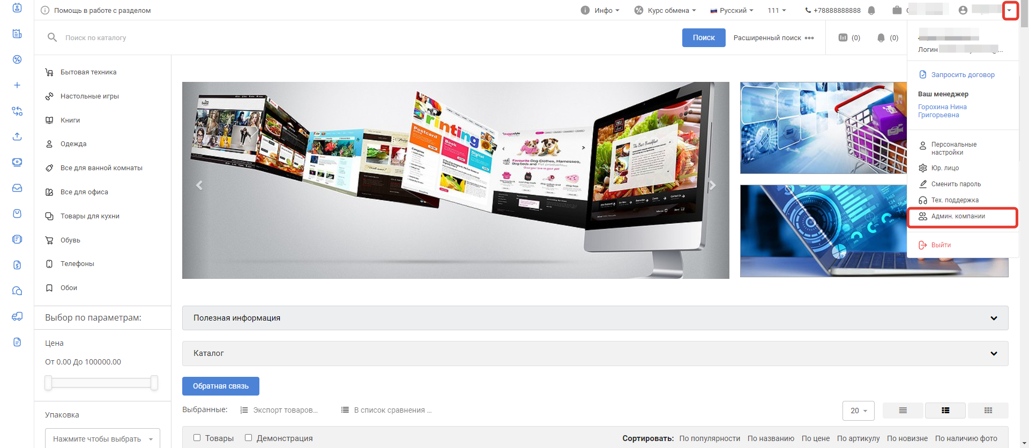Click the magnifier icon in the catalog search

coord(52,37)
